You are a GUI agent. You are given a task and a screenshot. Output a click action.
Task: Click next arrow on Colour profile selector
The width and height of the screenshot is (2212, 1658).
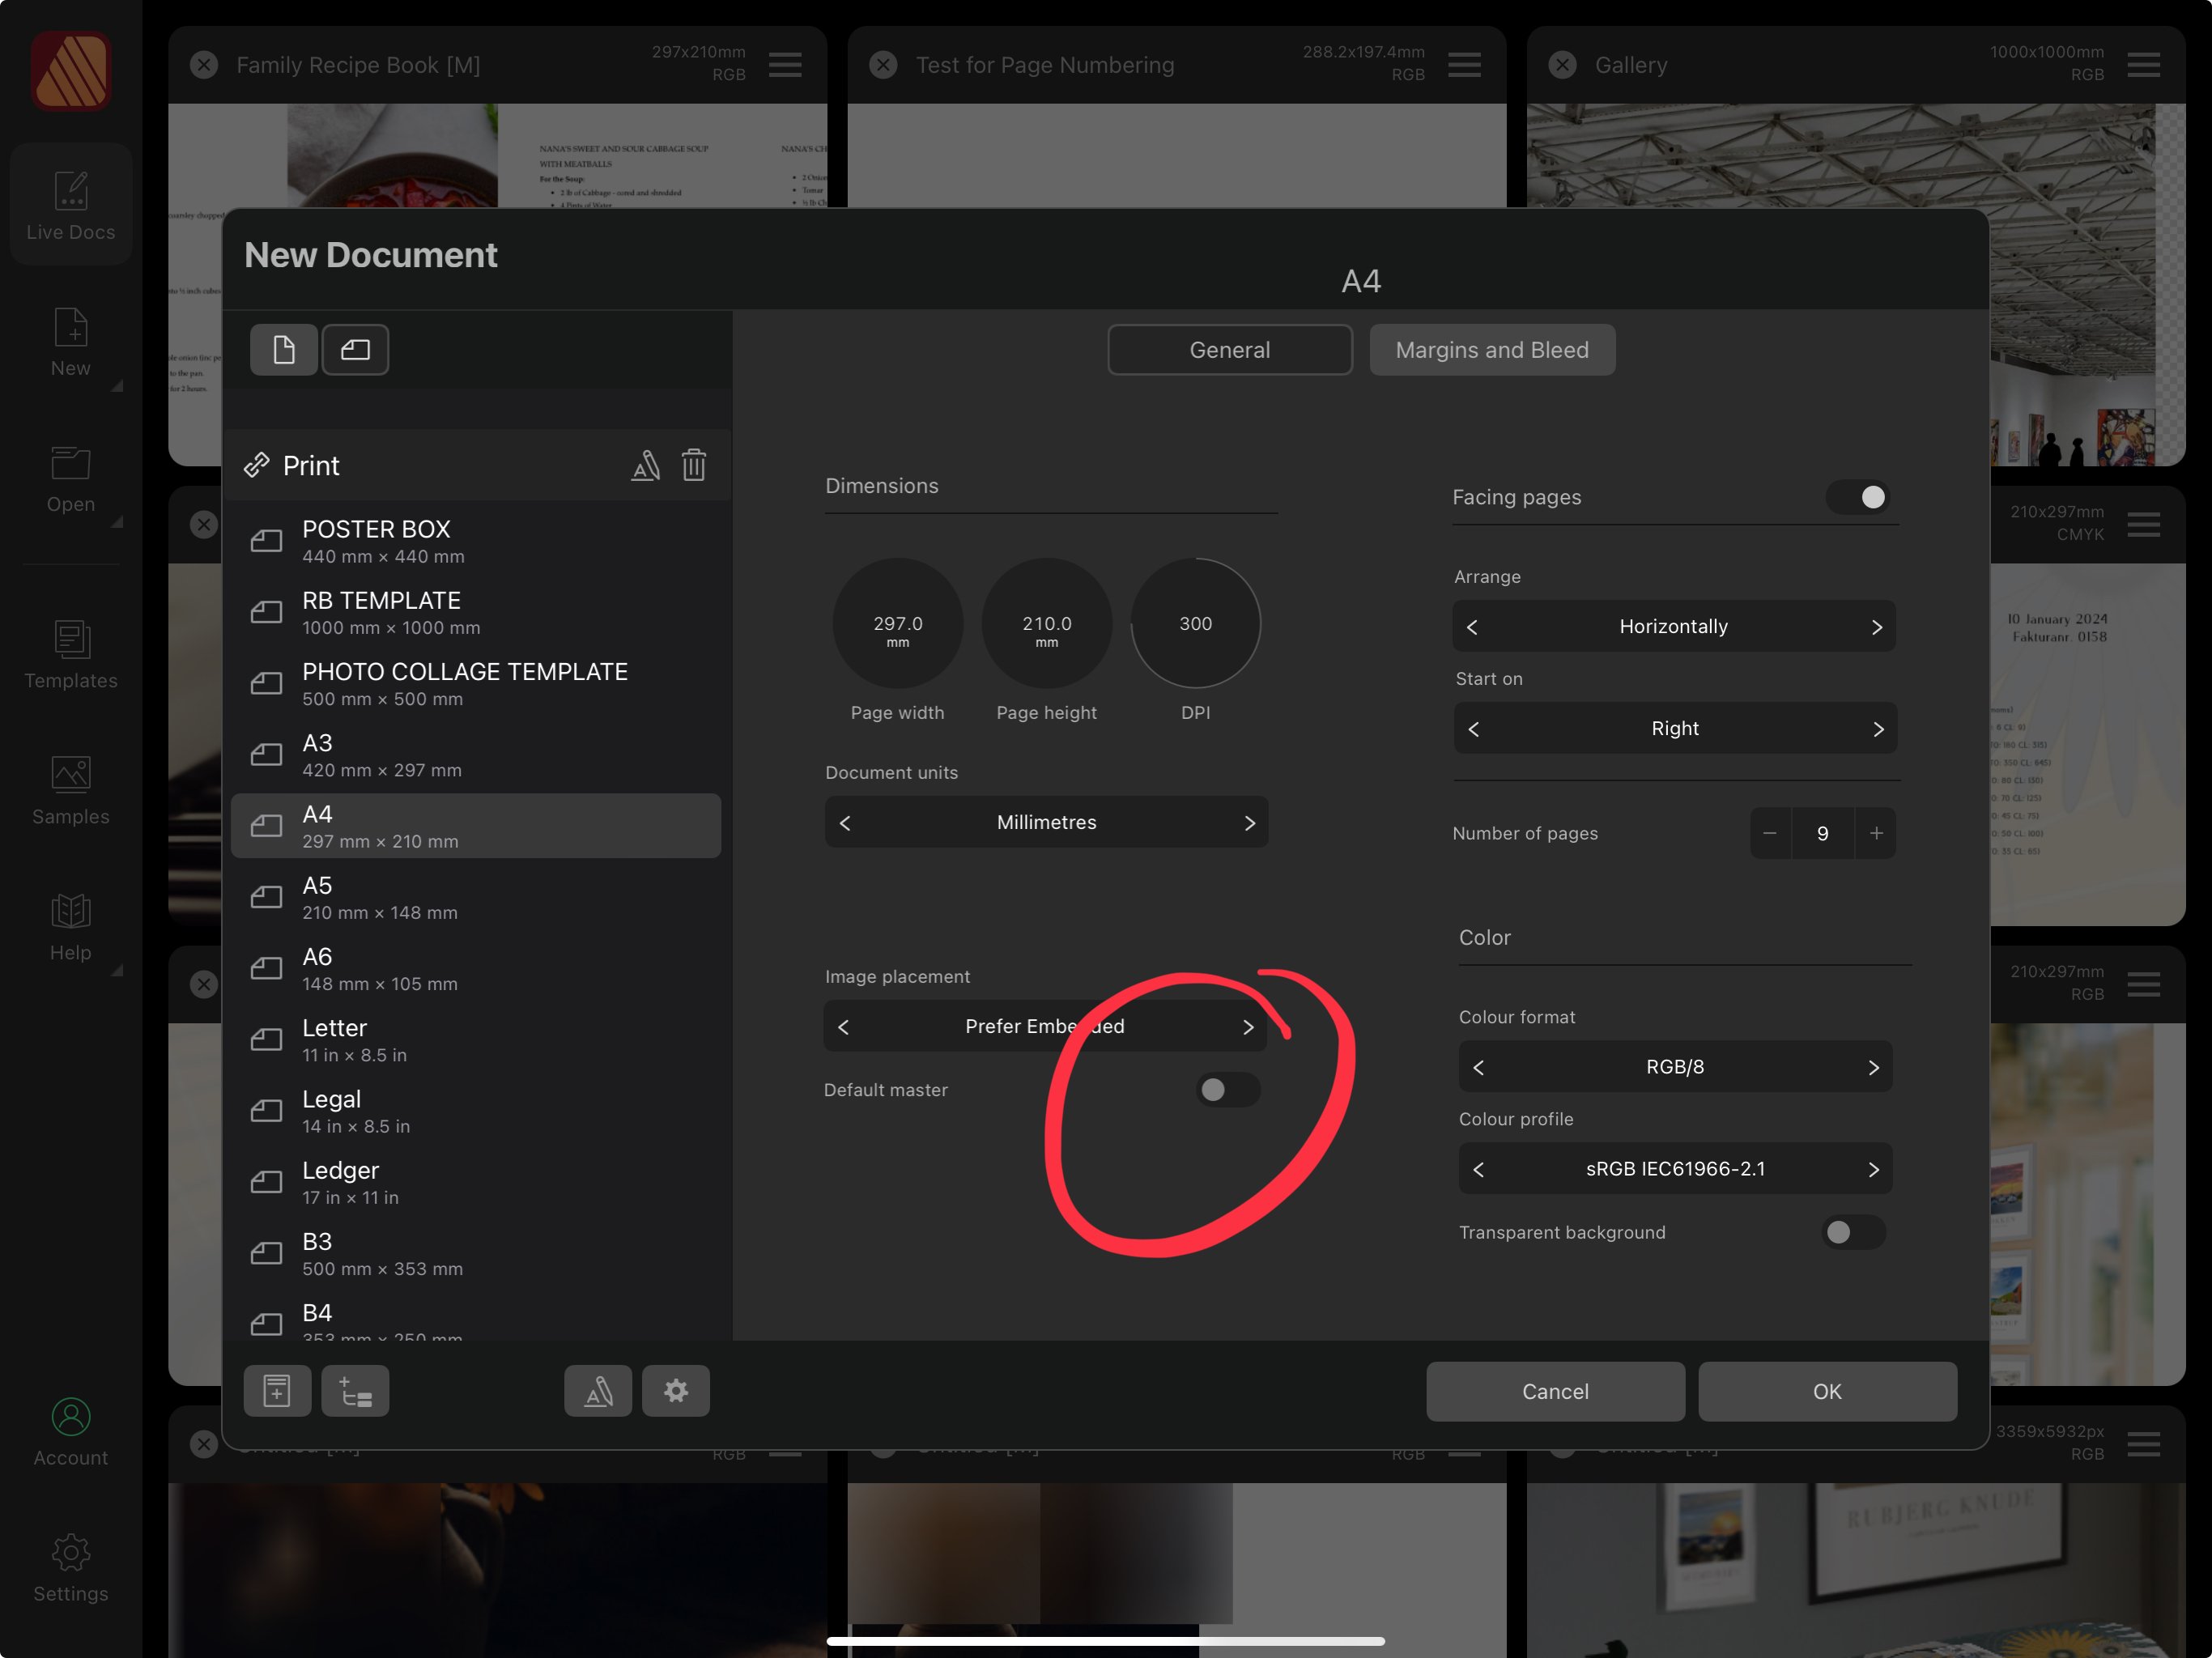pos(1873,1169)
